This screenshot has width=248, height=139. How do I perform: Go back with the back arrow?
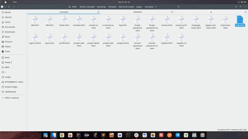(14, 7)
